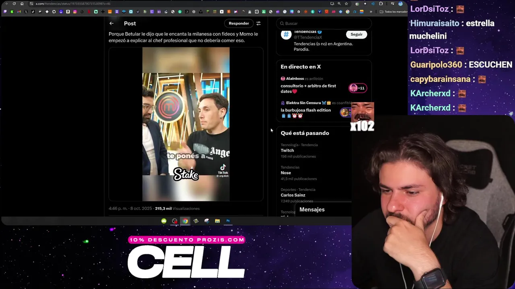515x289 pixels.
Task: Open the Kick bookmark in bookmarks bar
Action: (x=12, y=12)
